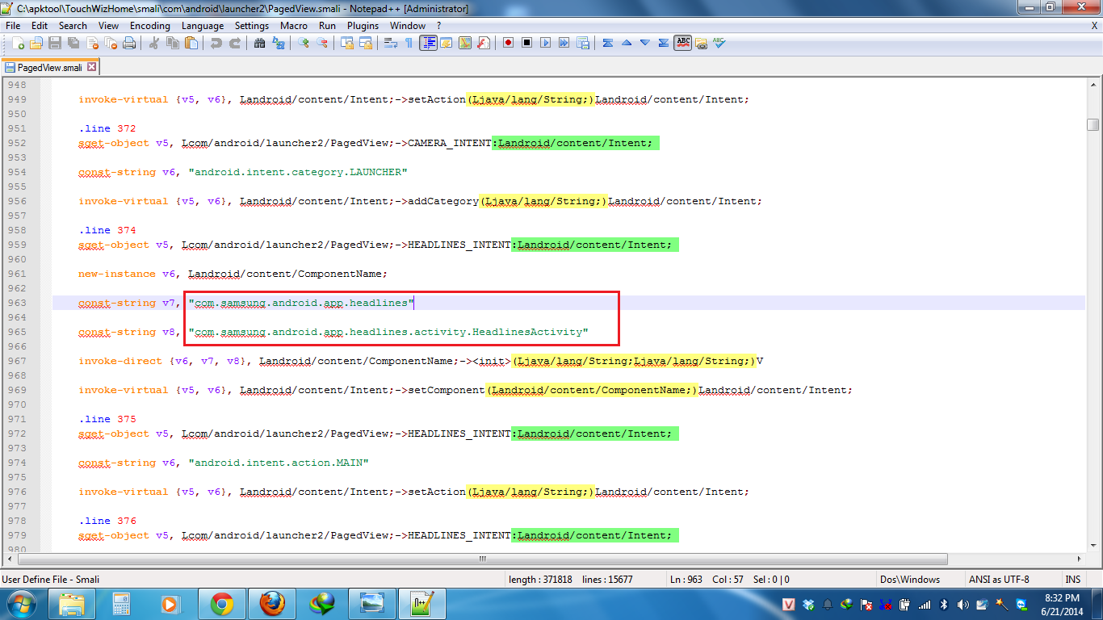The width and height of the screenshot is (1103, 620).
Task: Open Find with the binoculars icon
Action: tap(259, 43)
